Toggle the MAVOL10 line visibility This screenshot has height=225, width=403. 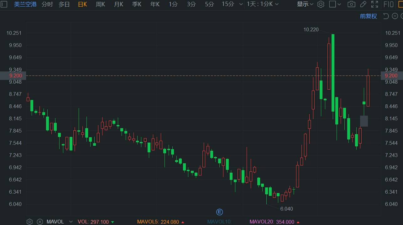(x=219, y=222)
